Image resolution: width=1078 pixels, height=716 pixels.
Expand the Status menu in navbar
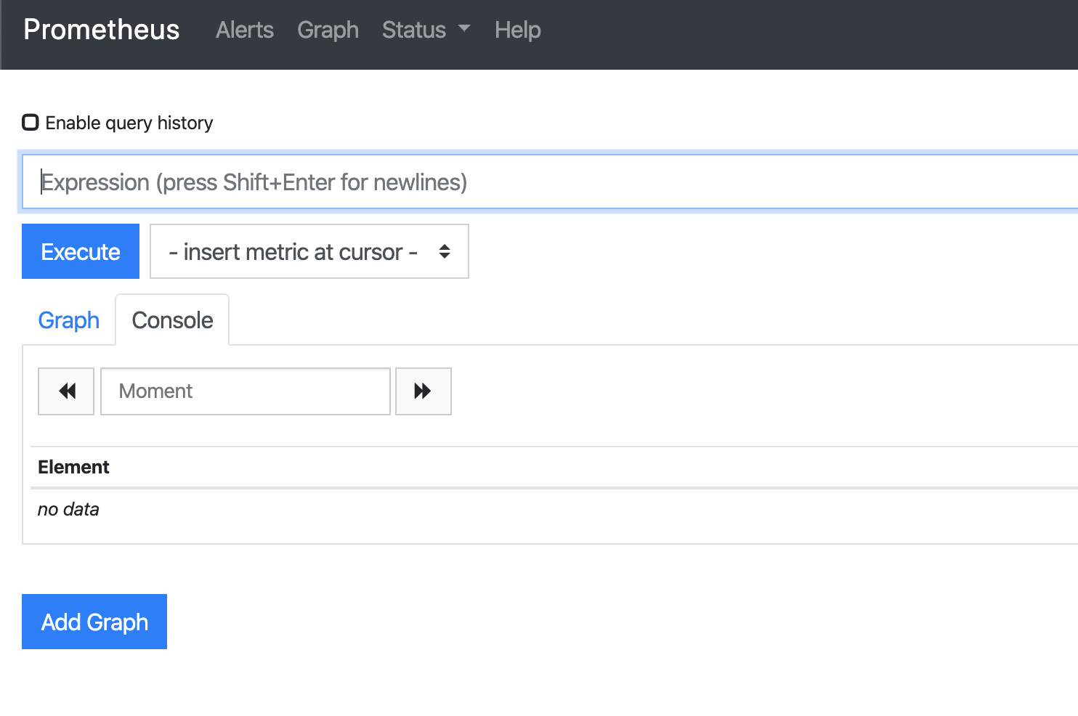point(414,30)
